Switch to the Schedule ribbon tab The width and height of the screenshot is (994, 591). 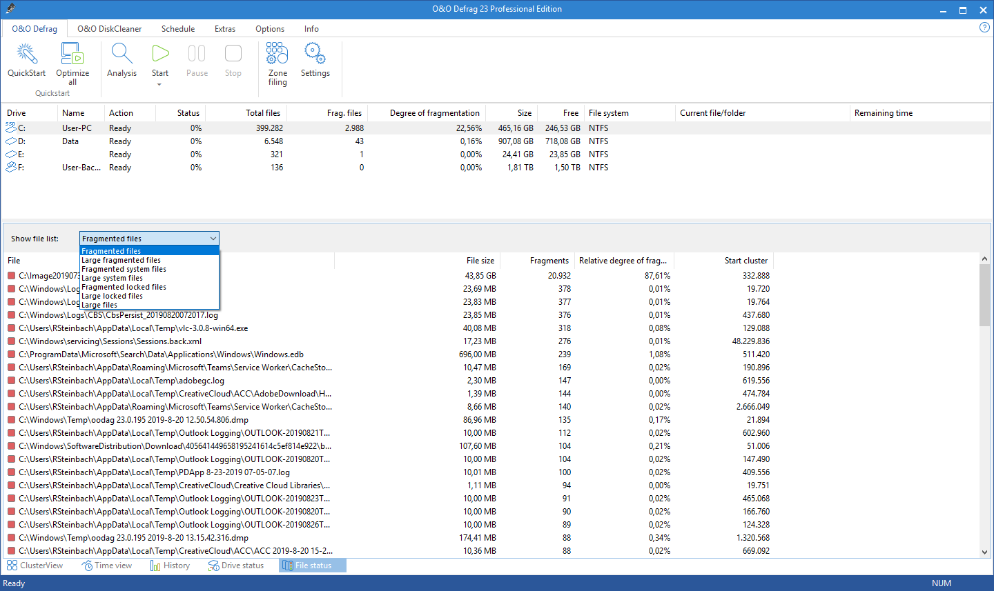pyautogui.click(x=178, y=29)
